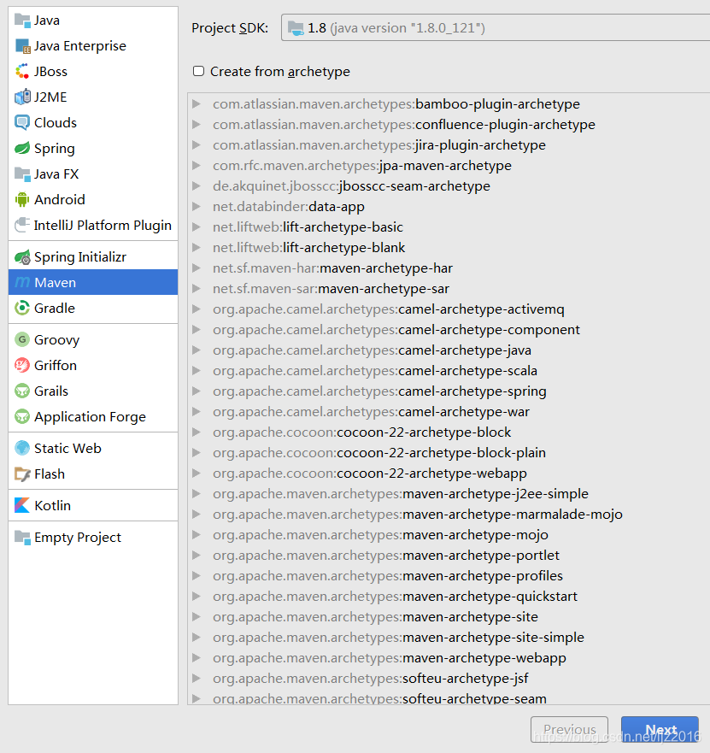Image resolution: width=710 pixels, height=753 pixels.
Task: Click the Previous button
Action: pyautogui.click(x=569, y=730)
